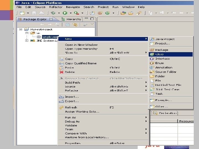Screen dimensions: 199x149
Task: Choose Task in the New submenu
Action: [x=171, y=94]
